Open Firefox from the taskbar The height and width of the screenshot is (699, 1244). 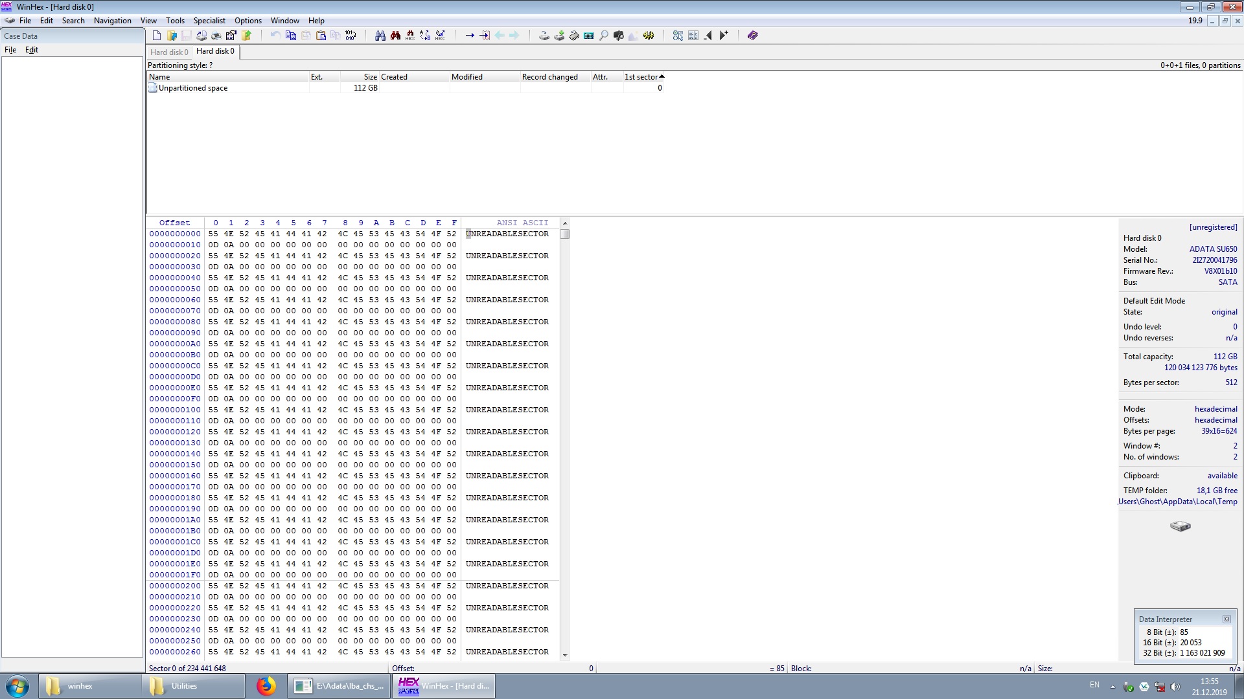(266, 686)
